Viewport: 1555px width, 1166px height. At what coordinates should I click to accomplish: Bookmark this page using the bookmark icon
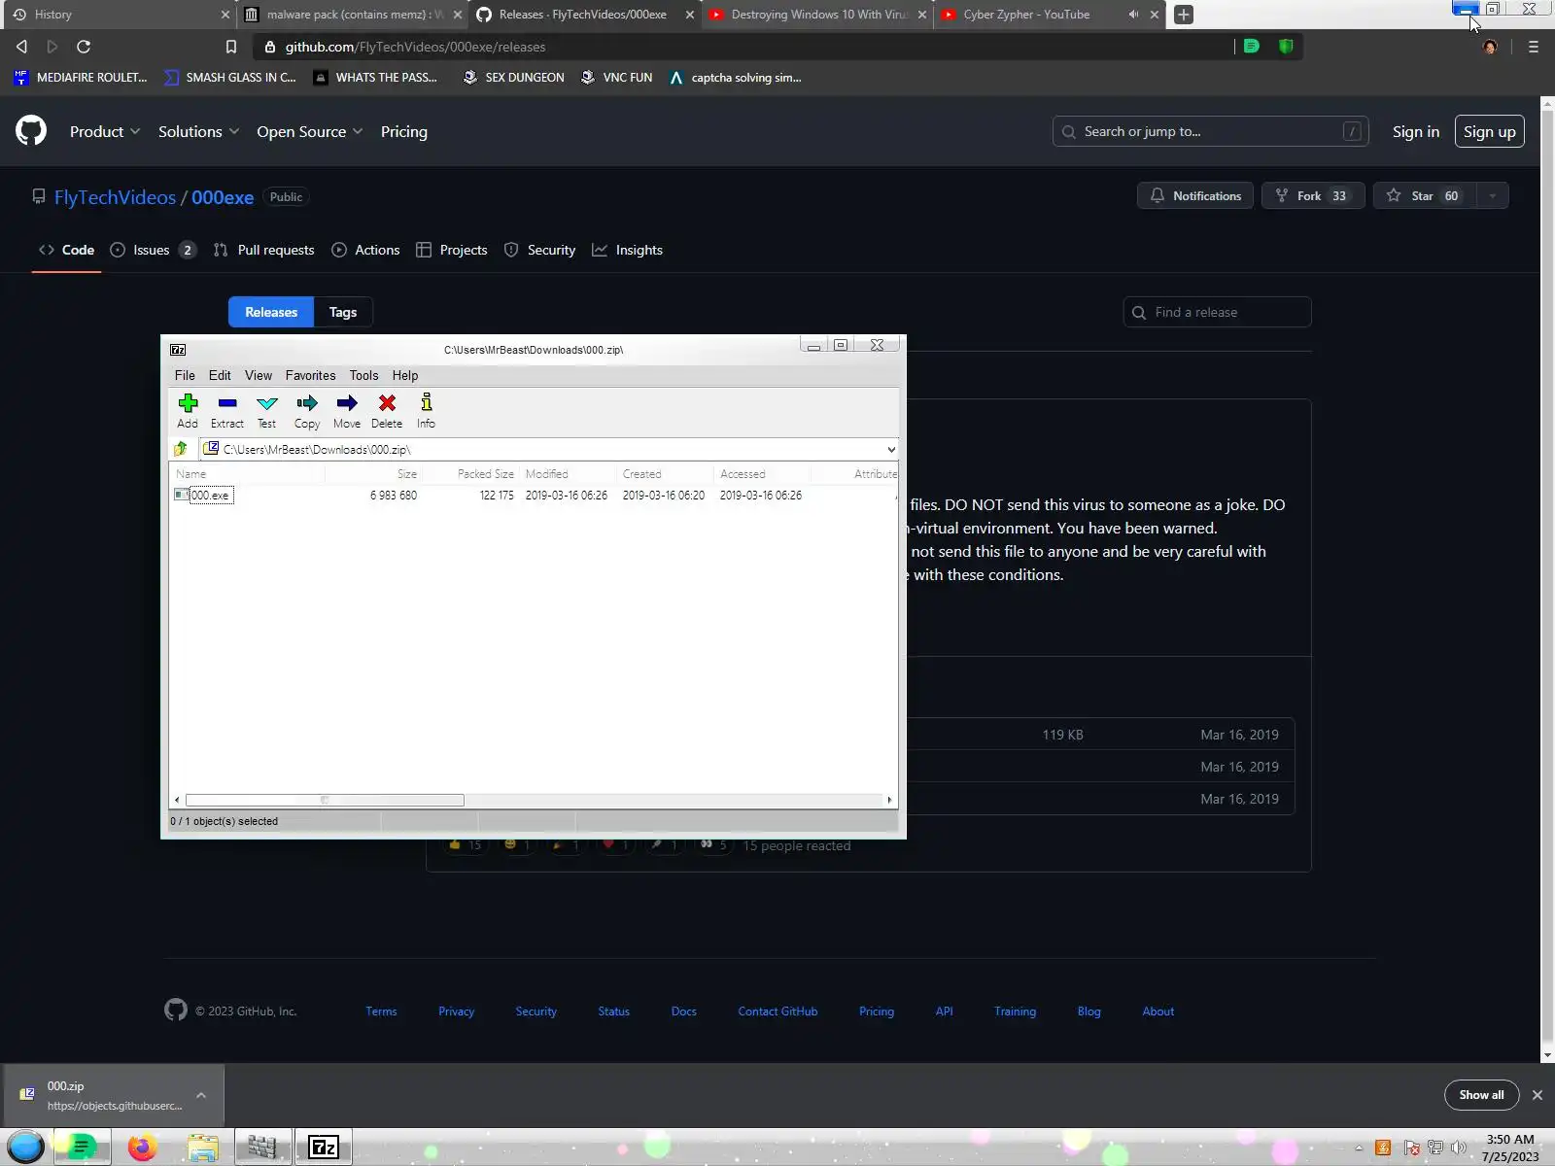click(x=230, y=47)
